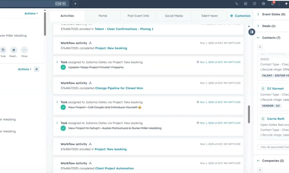Click the VENDOR - DJ tag
This screenshot has width=289, height=173.
271,106
